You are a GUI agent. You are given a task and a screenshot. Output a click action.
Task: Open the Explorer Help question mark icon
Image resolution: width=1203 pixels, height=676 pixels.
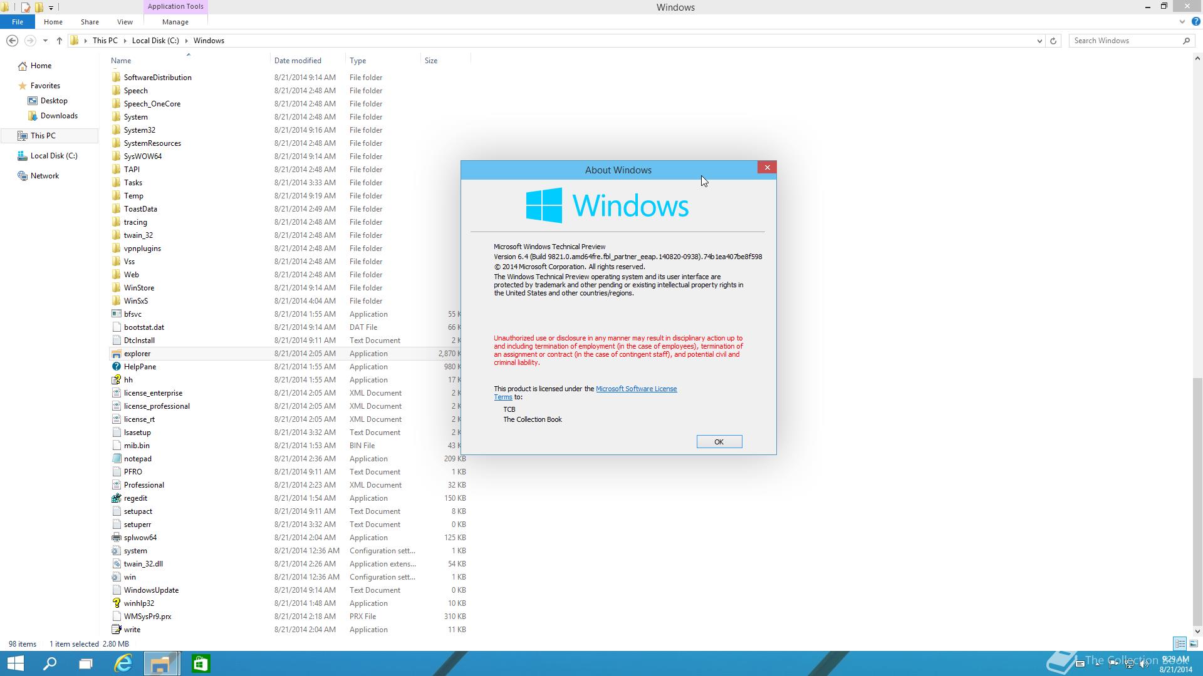tap(1195, 21)
